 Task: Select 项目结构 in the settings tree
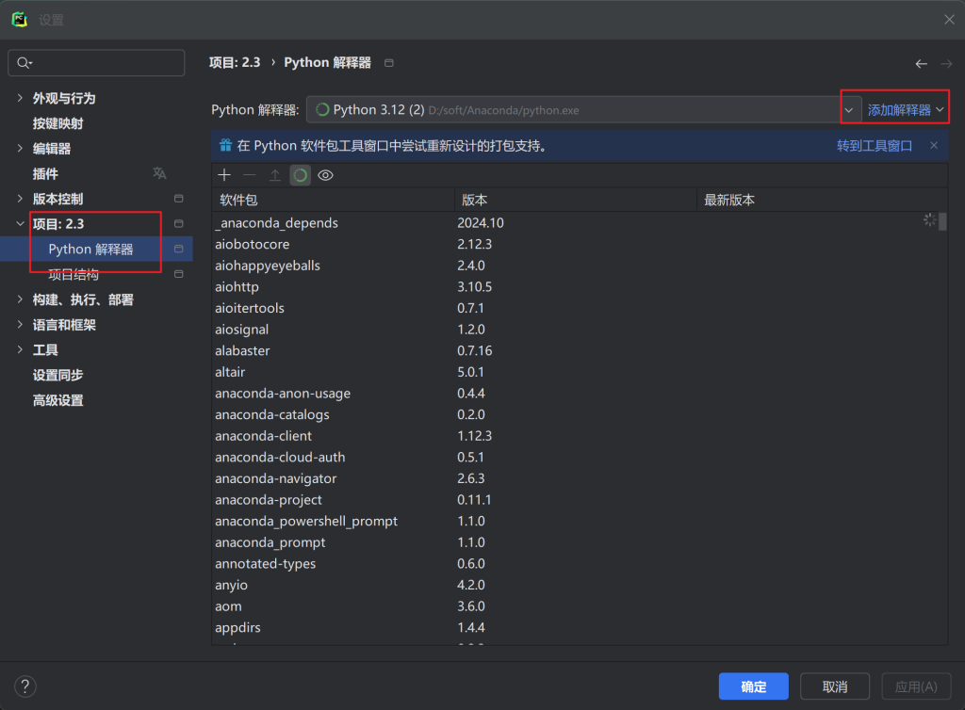point(74,274)
